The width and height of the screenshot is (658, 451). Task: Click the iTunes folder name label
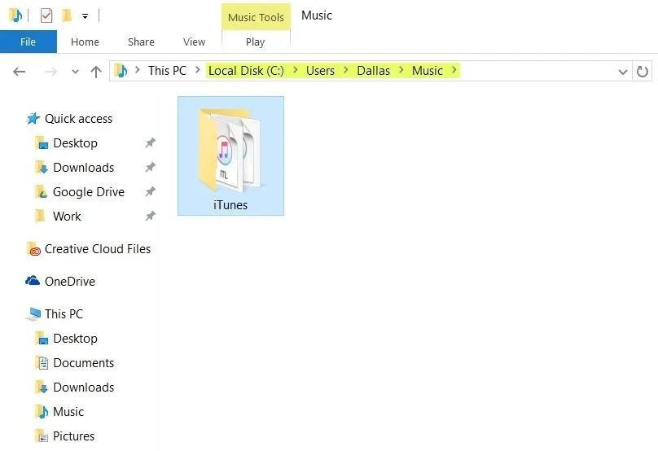(x=230, y=205)
